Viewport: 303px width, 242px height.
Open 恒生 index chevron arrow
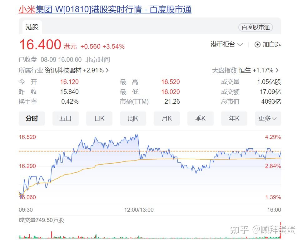tap(277, 70)
